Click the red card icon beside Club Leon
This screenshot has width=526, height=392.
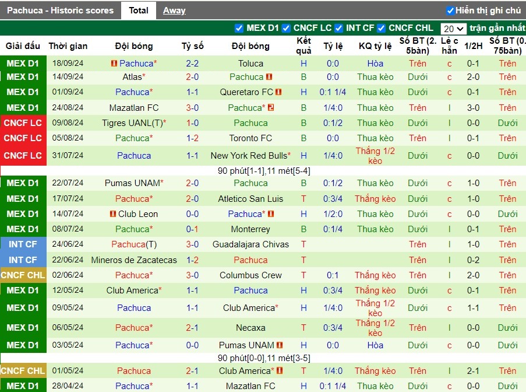(x=113, y=213)
